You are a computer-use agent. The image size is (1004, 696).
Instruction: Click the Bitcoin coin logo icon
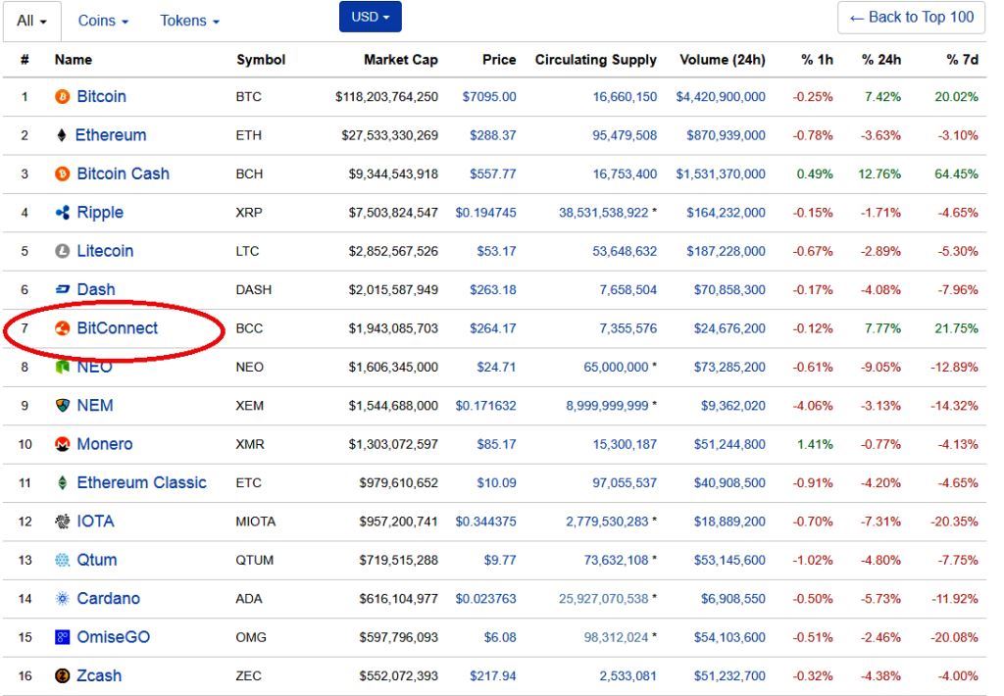click(x=63, y=97)
